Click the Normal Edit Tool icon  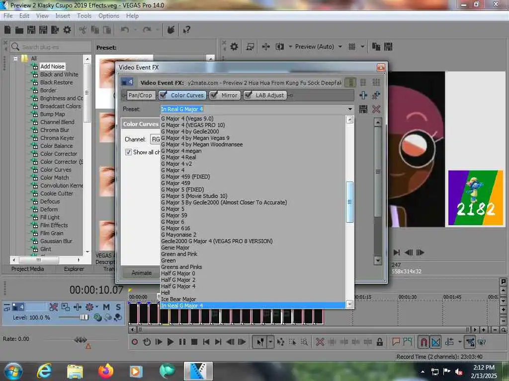260,342
